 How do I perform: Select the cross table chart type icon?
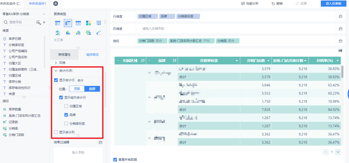click(68, 23)
